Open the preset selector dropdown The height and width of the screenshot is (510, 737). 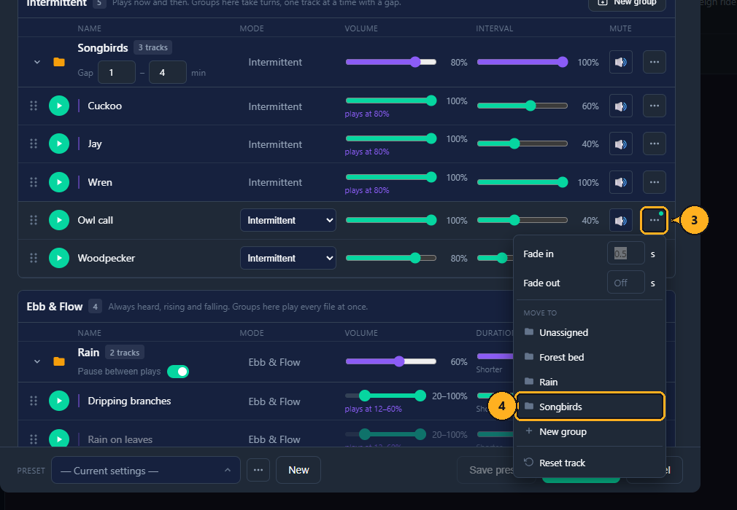point(146,470)
